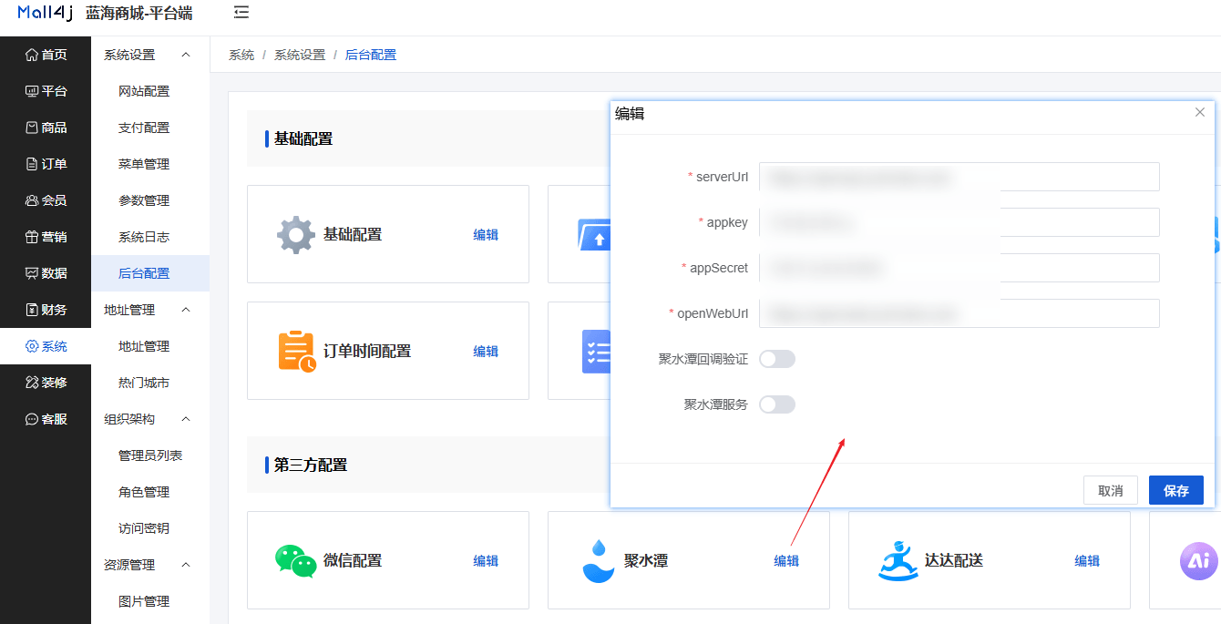This screenshot has height=624, width=1221.
Task: Click 编辑 link on 订单时间配置 card
Action: [x=486, y=352]
